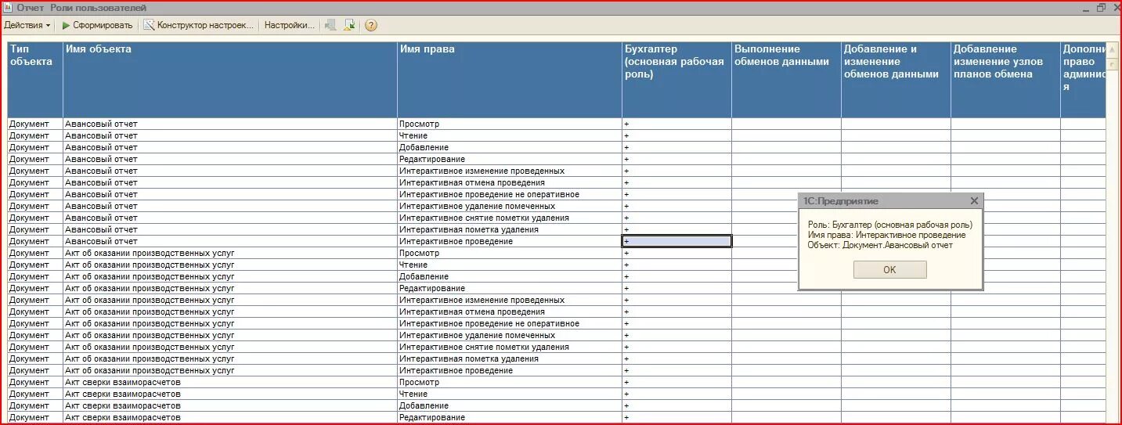Screen dimensions: 1122x425
Task: Select the Имя объекта column header
Action: (x=230, y=80)
